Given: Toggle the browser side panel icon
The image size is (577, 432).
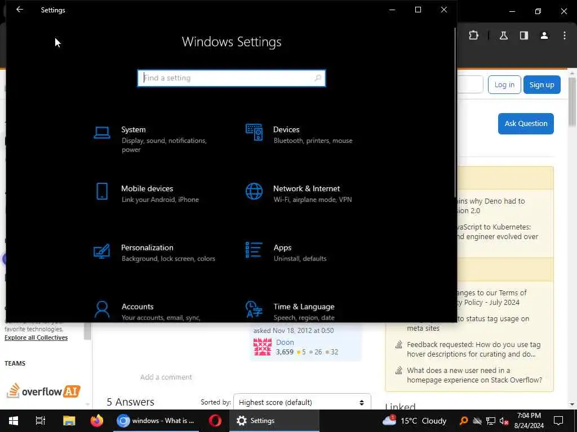Looking at the screenshot, I should (x=524, y=35).
